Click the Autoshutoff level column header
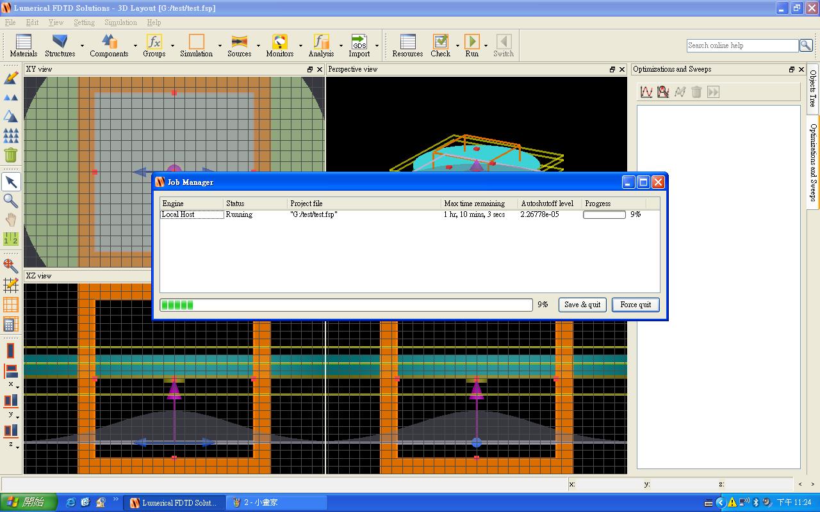820x512 pixels. [x=550, y=204]
